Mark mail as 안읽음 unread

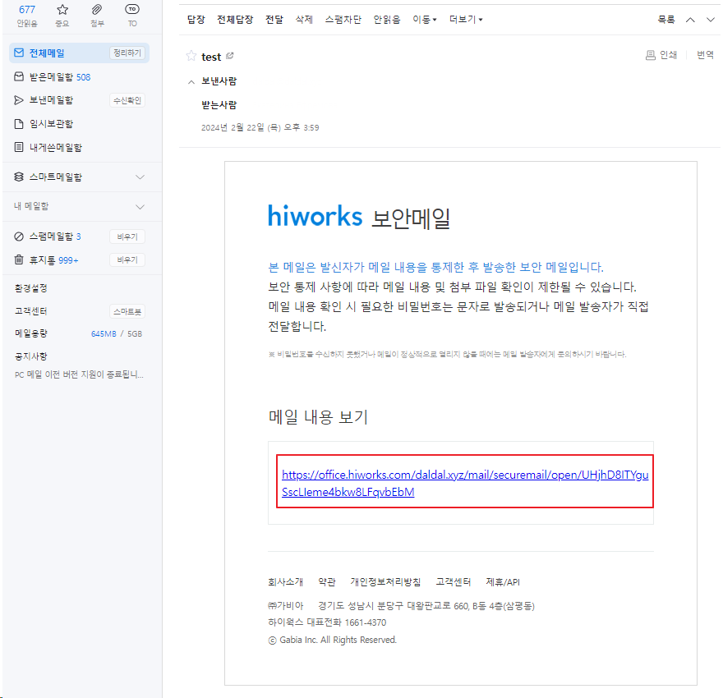387,20
